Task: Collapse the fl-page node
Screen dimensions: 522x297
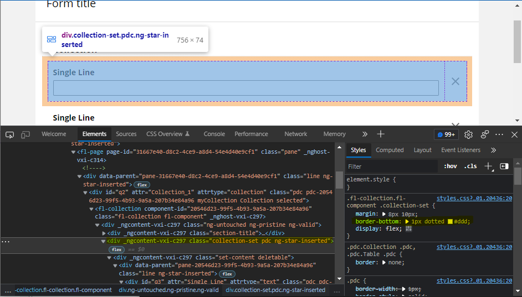Action: click(73, 152)
